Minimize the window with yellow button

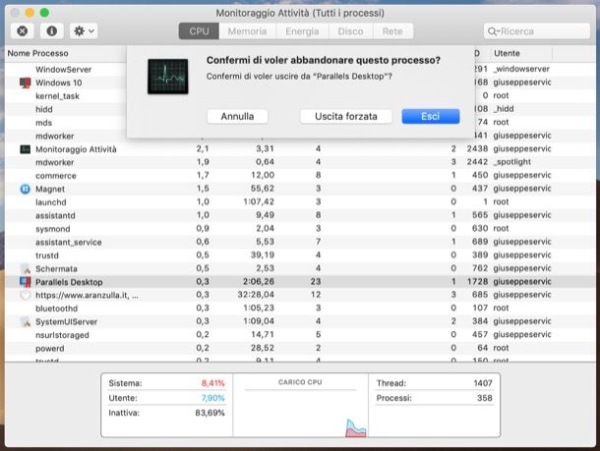pyautogui.click(x=30, y=13)
